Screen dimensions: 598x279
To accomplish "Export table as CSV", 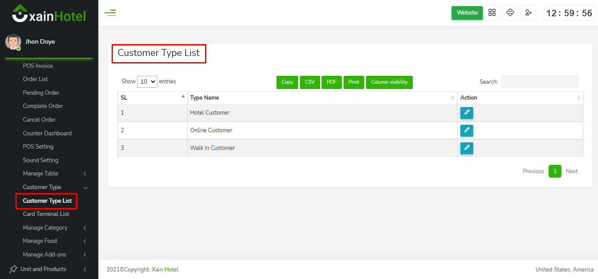I will (310, 82).
